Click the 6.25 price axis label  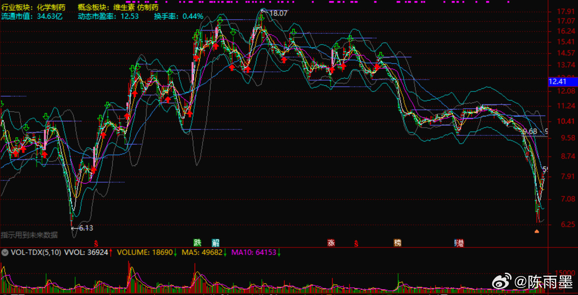tap(567, 224)
